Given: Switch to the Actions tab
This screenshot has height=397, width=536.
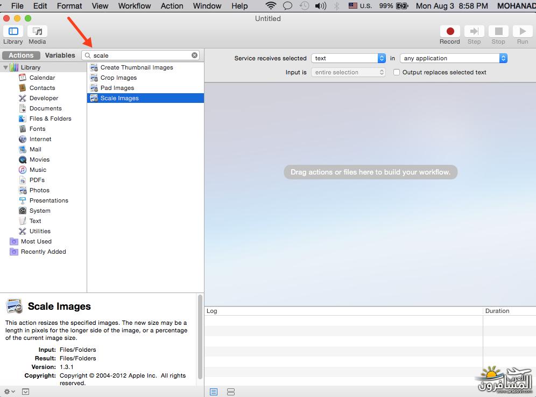Looking at the screenshot, I should click(21, 55).
